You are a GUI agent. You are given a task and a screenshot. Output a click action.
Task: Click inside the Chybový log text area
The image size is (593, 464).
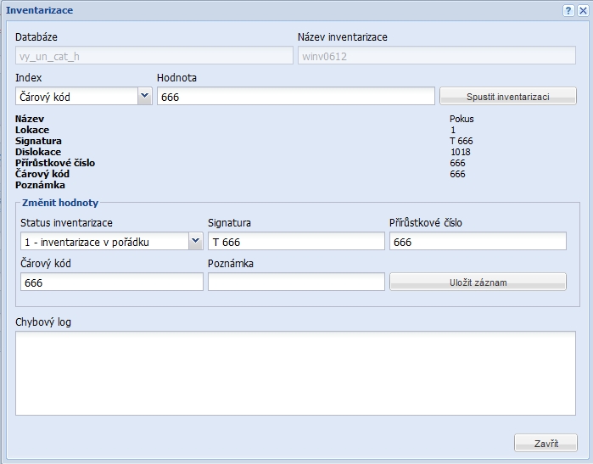pos(295,372)
